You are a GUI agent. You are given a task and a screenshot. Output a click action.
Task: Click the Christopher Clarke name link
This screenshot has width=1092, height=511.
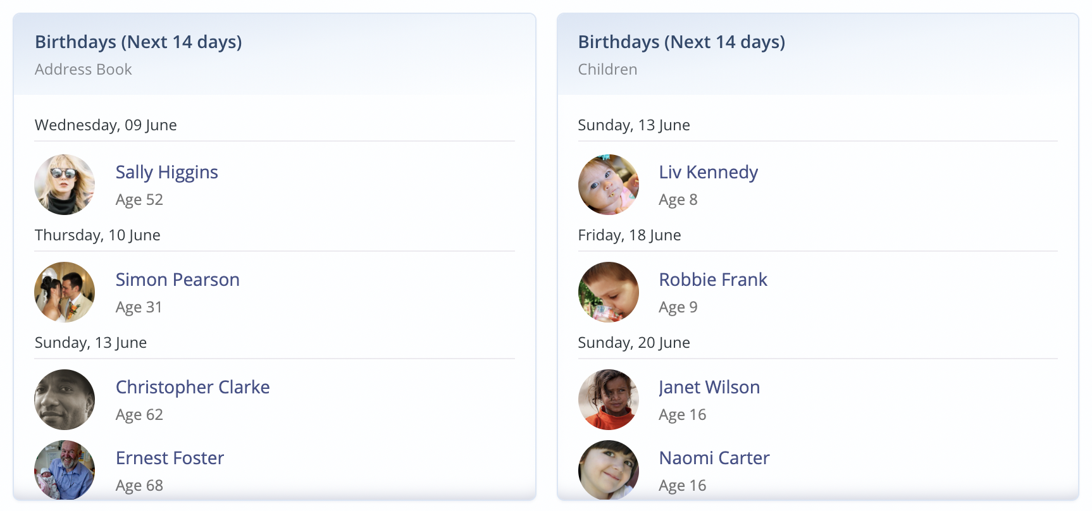click(192, 387)
